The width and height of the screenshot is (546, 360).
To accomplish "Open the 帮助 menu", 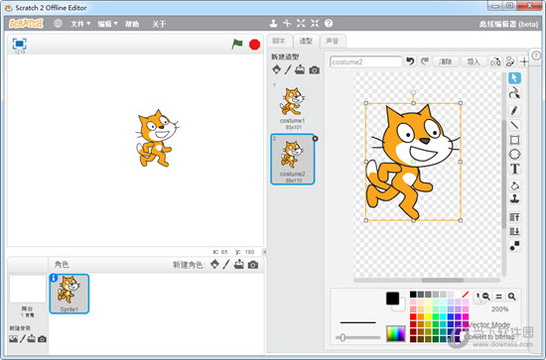I will (x=132, y=24).
